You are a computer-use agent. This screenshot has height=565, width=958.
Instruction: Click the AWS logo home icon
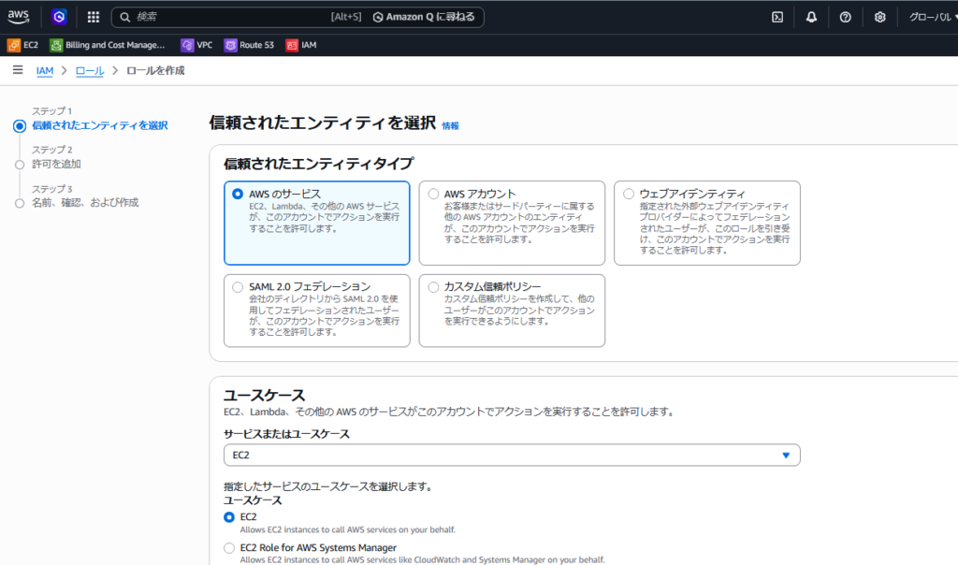click(19, 17)
